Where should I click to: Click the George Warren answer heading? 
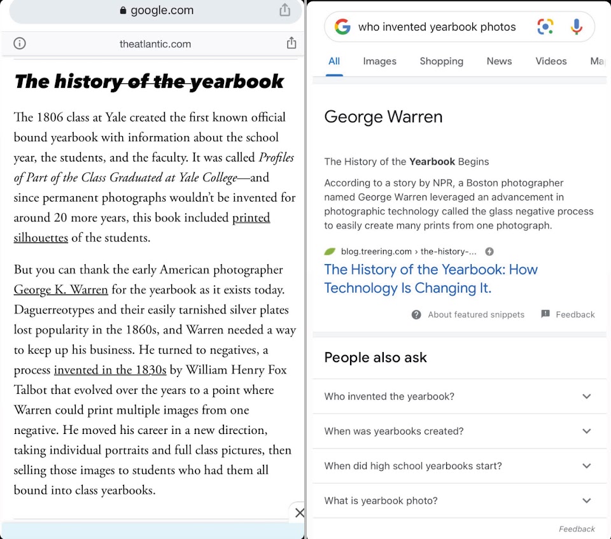point(383,116)
